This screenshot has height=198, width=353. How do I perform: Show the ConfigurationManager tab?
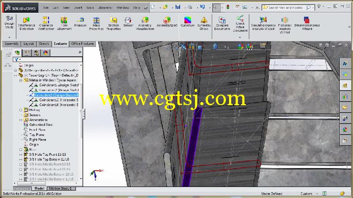(x=36, y=53)
